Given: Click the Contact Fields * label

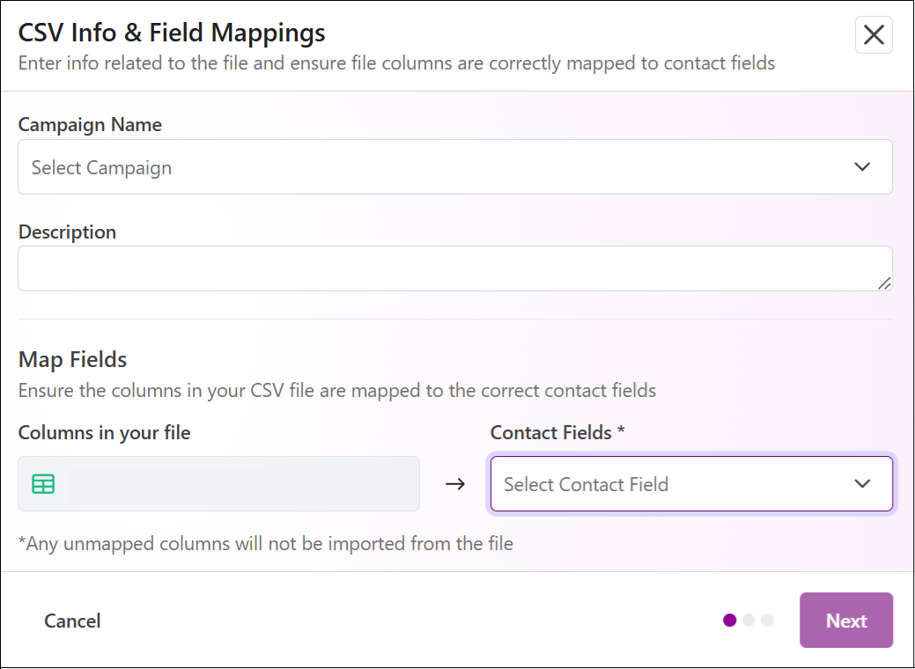Looking at the screenshot, I should (x=557, y=432).
